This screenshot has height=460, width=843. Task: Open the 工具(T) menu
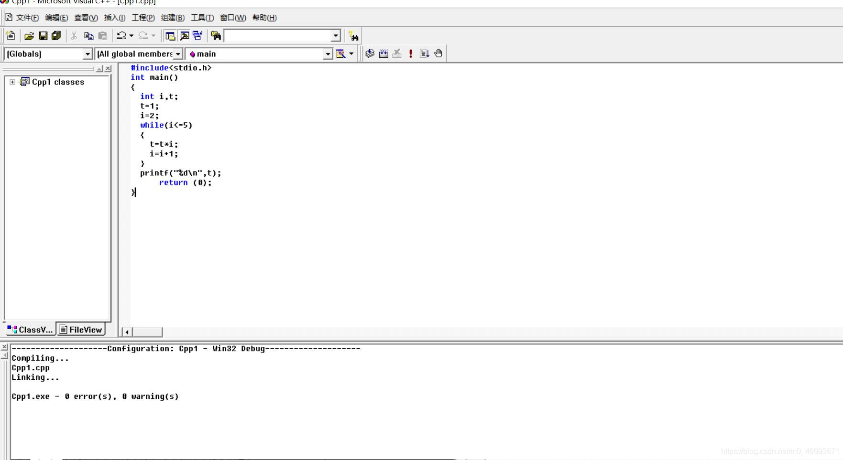click(x=202, y=18)
